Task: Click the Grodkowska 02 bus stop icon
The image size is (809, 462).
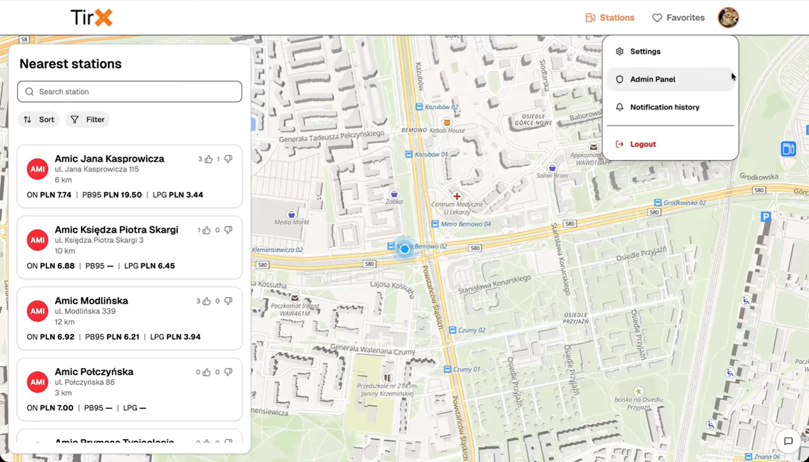Action: pyautogui.click(x=657, y=203)
